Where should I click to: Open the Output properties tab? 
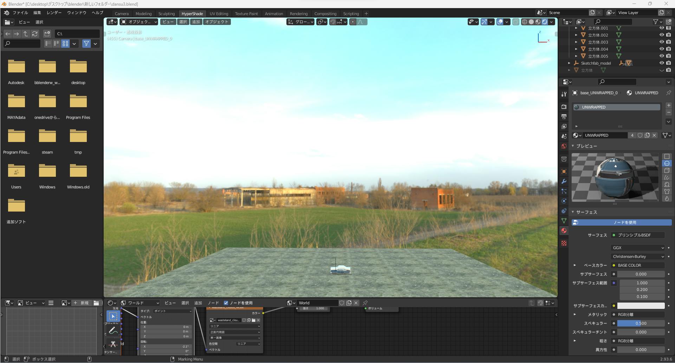(564, 117)
